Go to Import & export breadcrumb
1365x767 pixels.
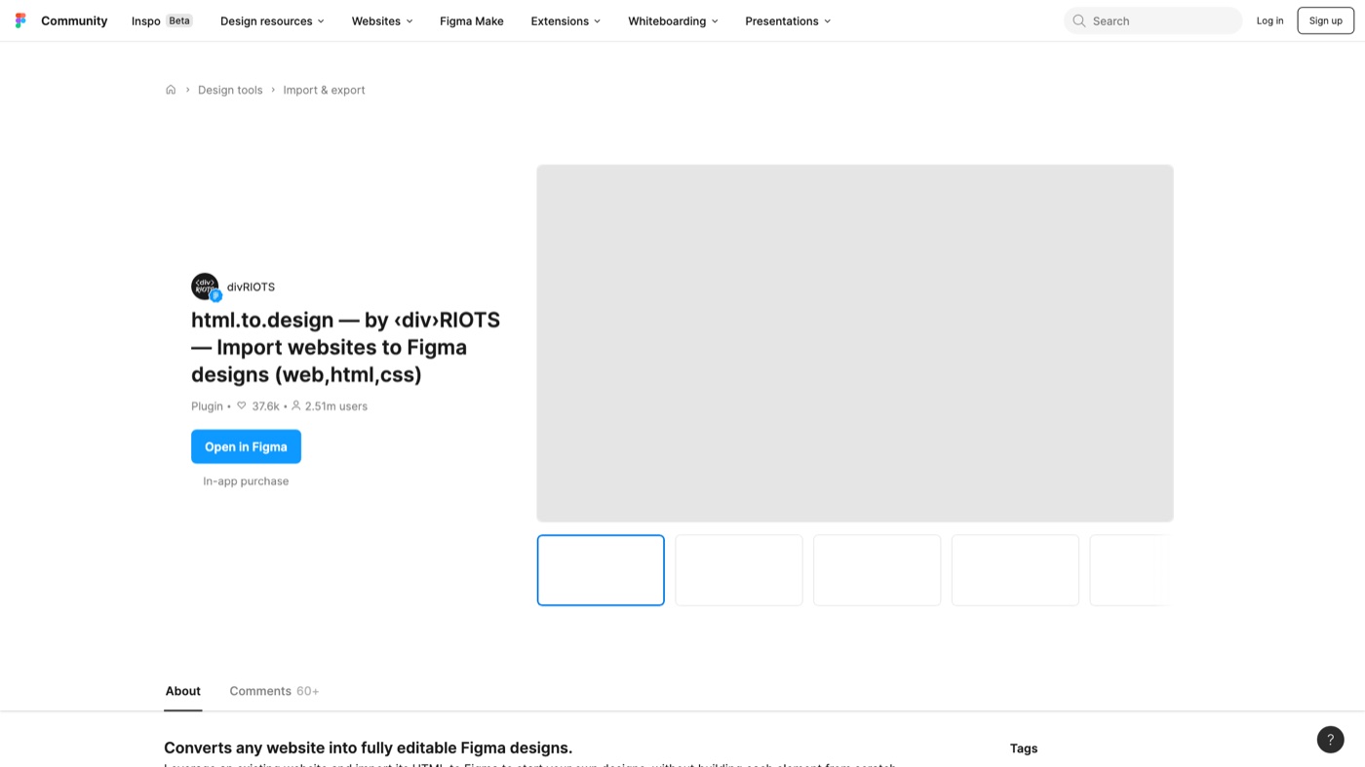[x=324, y=90]
